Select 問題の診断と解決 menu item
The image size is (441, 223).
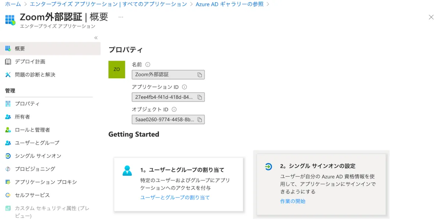[x=35, y=75]
